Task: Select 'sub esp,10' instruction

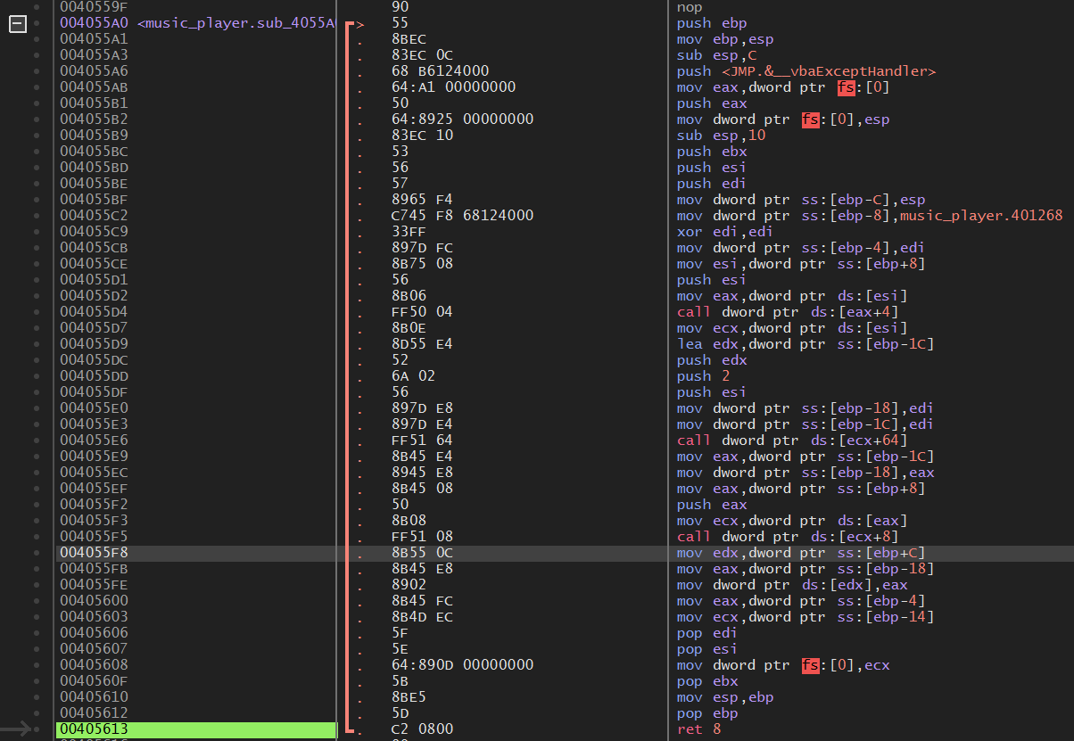Action: (x=721, y=136)
